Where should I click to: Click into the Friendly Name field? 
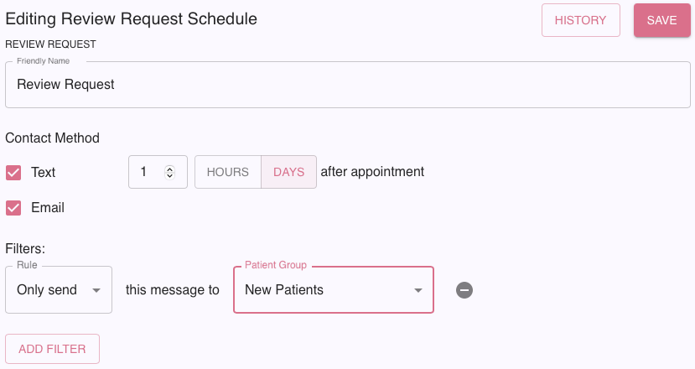pos(347,85)
